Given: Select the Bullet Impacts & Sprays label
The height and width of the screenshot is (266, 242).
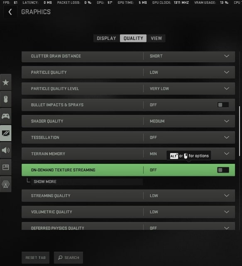Looking at the screenshot, I should (57, 105).
